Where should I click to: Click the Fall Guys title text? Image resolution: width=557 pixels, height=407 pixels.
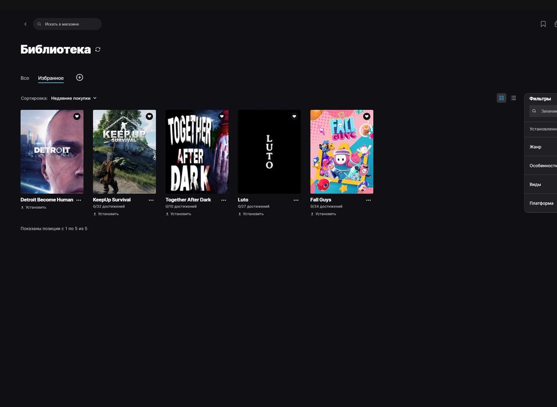[x=321, y=199]
